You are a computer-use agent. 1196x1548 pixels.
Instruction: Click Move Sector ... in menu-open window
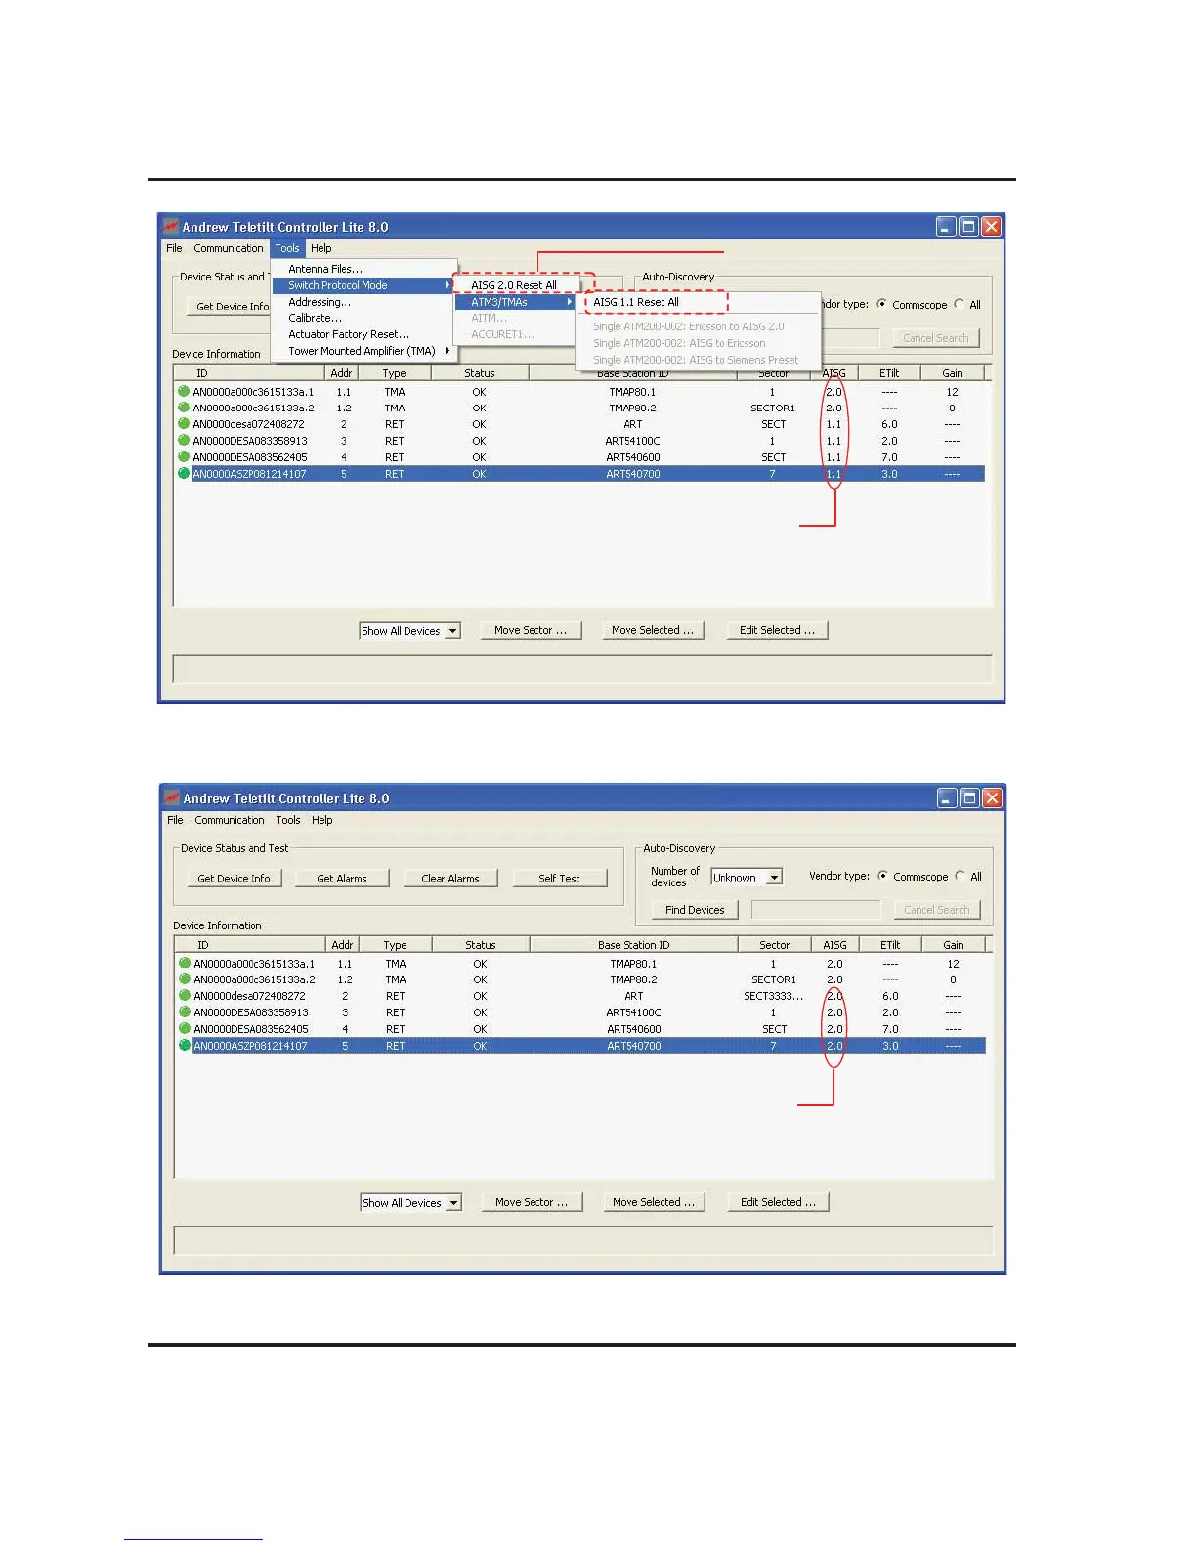[x=531, y=630]
